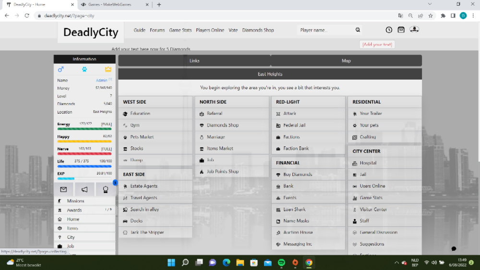
Task: Click the magnifier icon in player search
Action: (x=358, y=30)
